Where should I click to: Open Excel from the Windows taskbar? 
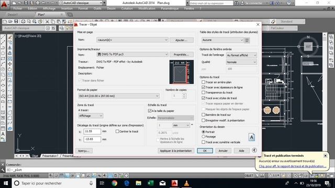(150, 183)
